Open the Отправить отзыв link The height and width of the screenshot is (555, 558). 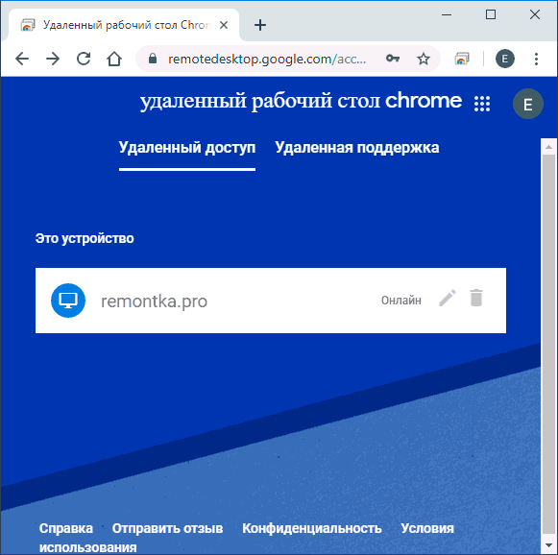click(x=167, y=528)
